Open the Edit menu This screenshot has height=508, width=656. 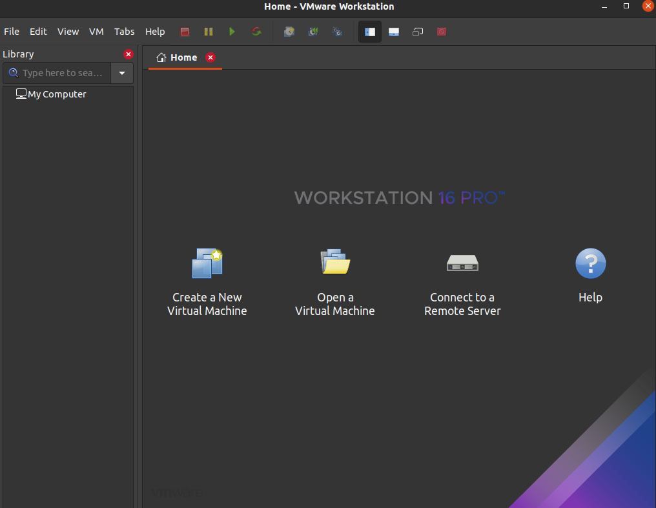tap(38, 32)
